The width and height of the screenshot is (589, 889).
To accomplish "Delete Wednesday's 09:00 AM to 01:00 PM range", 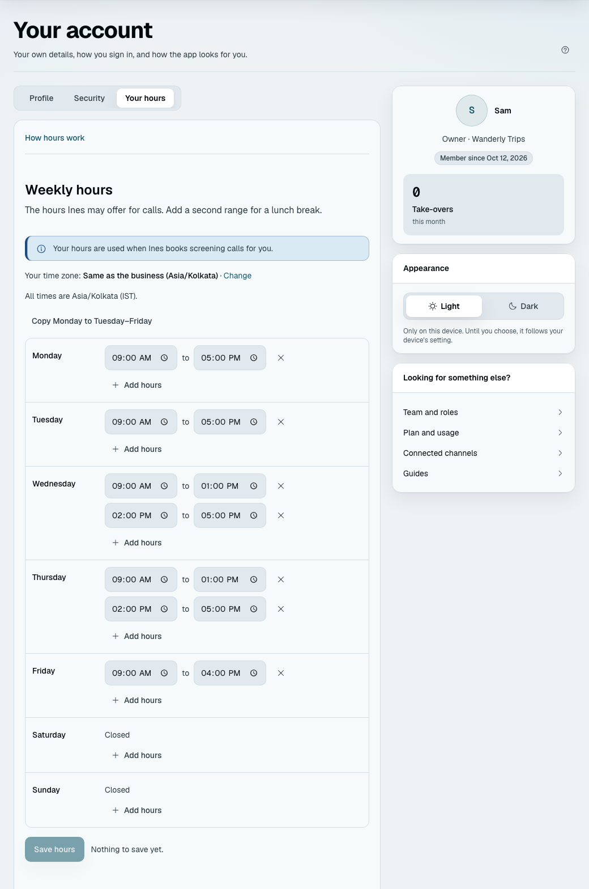I will (x=281, y=486).
